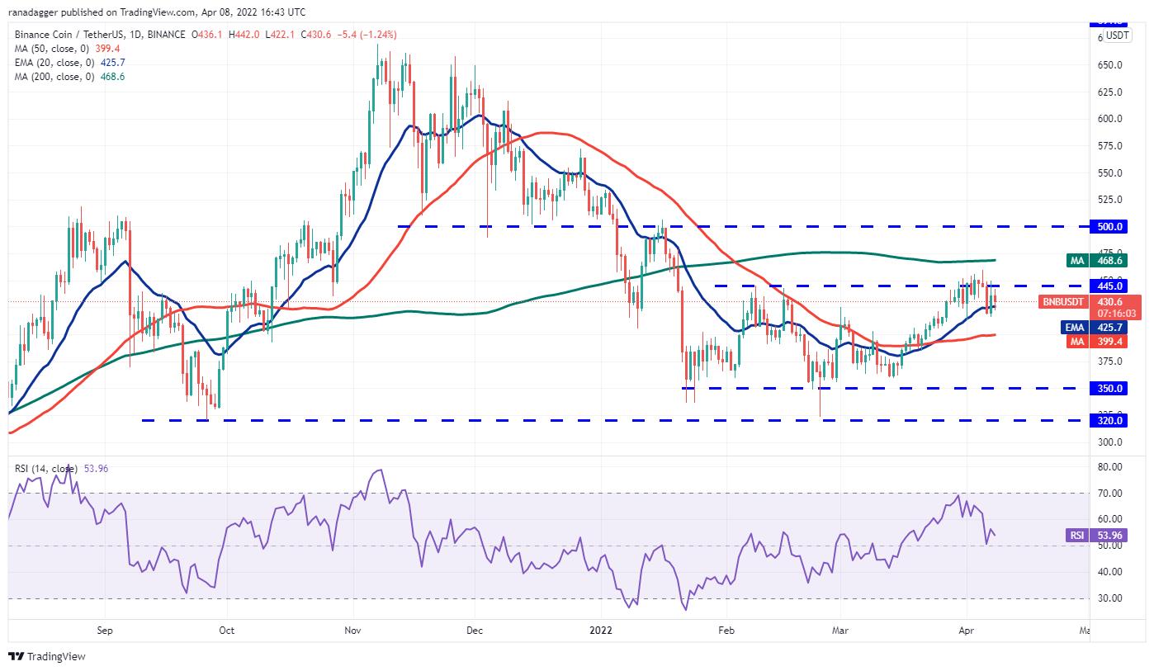Screen dimensions: 1154x671
Task: Click the MA (200, close, 0) indicator legend
Action: [x=54, y=77]
